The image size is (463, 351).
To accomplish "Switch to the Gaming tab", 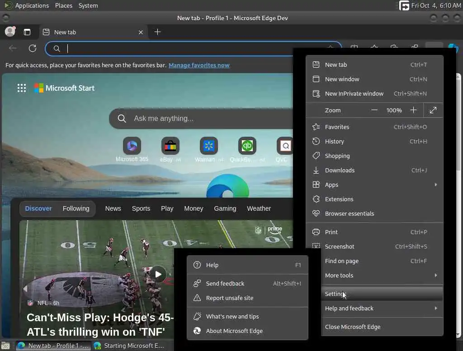I will pos(225,208).
